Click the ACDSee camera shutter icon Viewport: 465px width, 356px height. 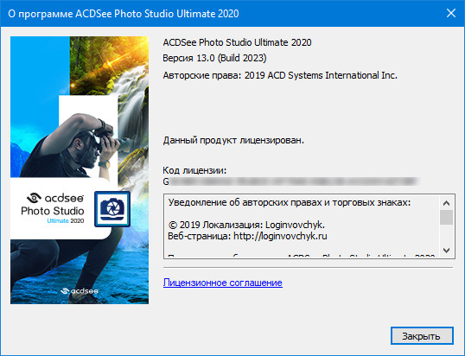[112, 209]
